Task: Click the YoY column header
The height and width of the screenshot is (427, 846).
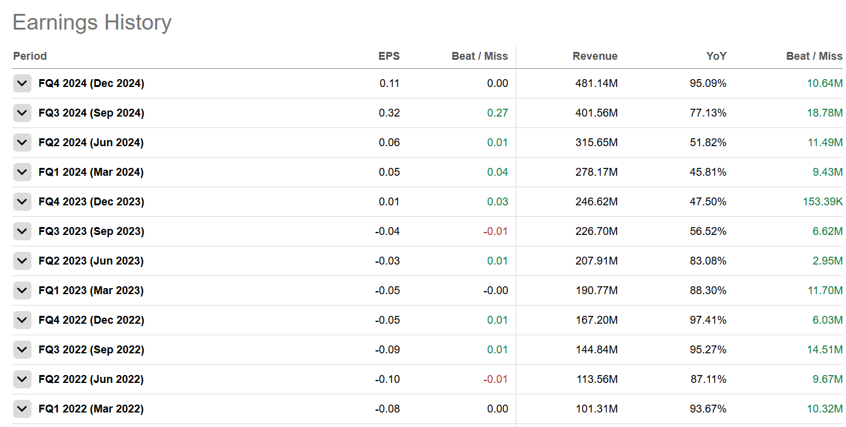Action: [x=716, y=56]
